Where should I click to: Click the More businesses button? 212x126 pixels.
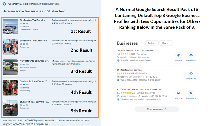point(157,109)
